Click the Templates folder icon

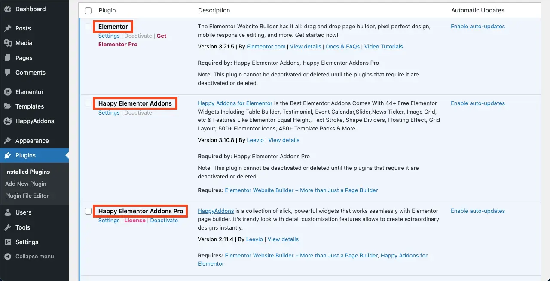tap(8, 106)
